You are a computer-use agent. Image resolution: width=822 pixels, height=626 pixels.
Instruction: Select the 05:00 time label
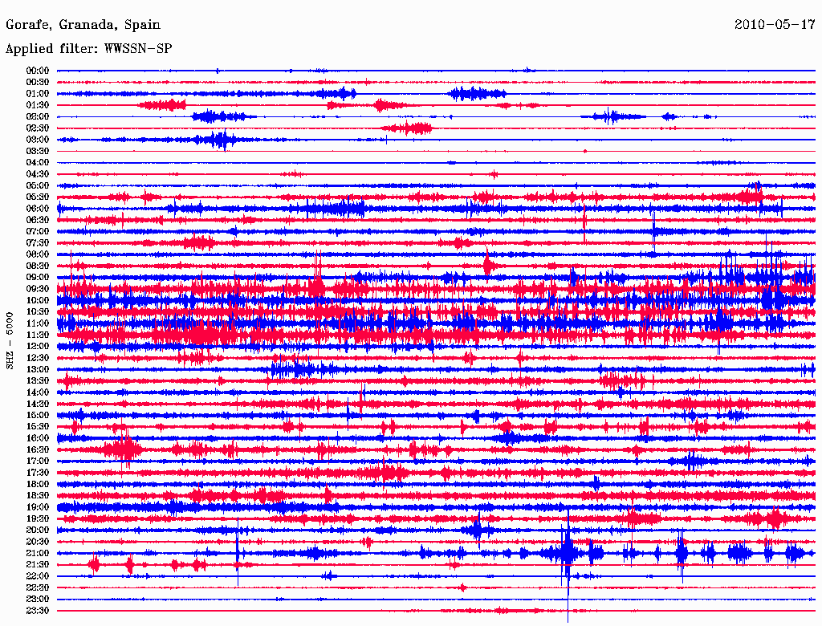click(37, 185)
